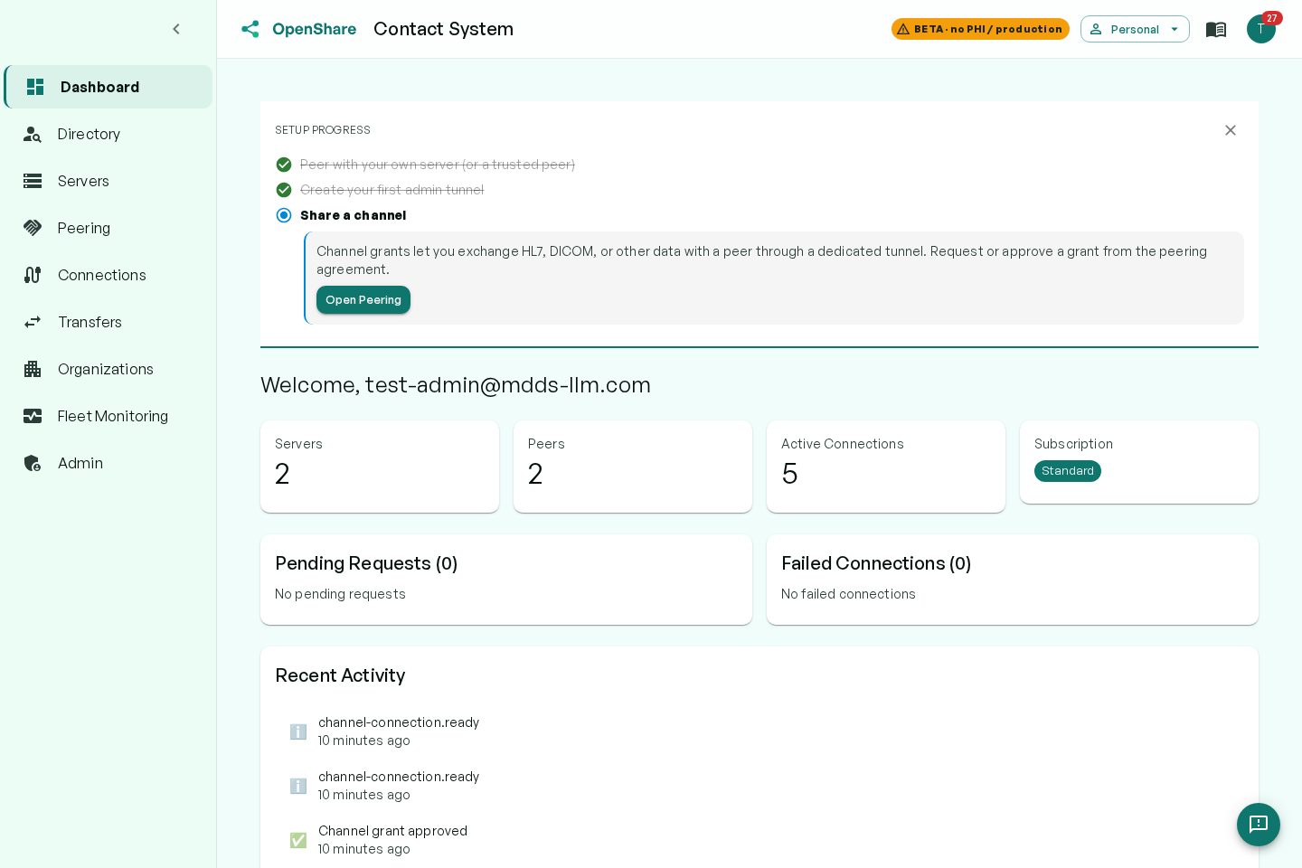Click the SETUP PROGRESS heading
The width and height of the screenshot is (1302, 868).
pyautogui.click(x=323, y=130)
